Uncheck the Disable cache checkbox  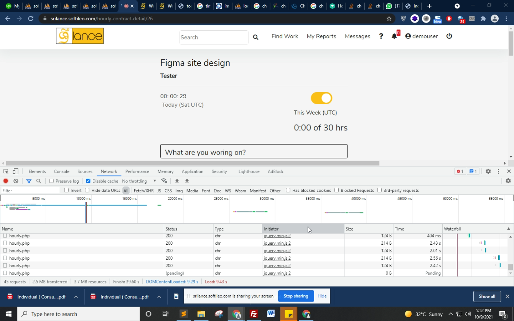pos(88,181)
